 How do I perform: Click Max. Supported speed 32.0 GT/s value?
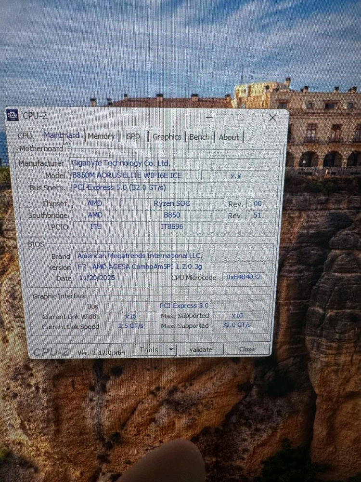click(x=237, y=325)
